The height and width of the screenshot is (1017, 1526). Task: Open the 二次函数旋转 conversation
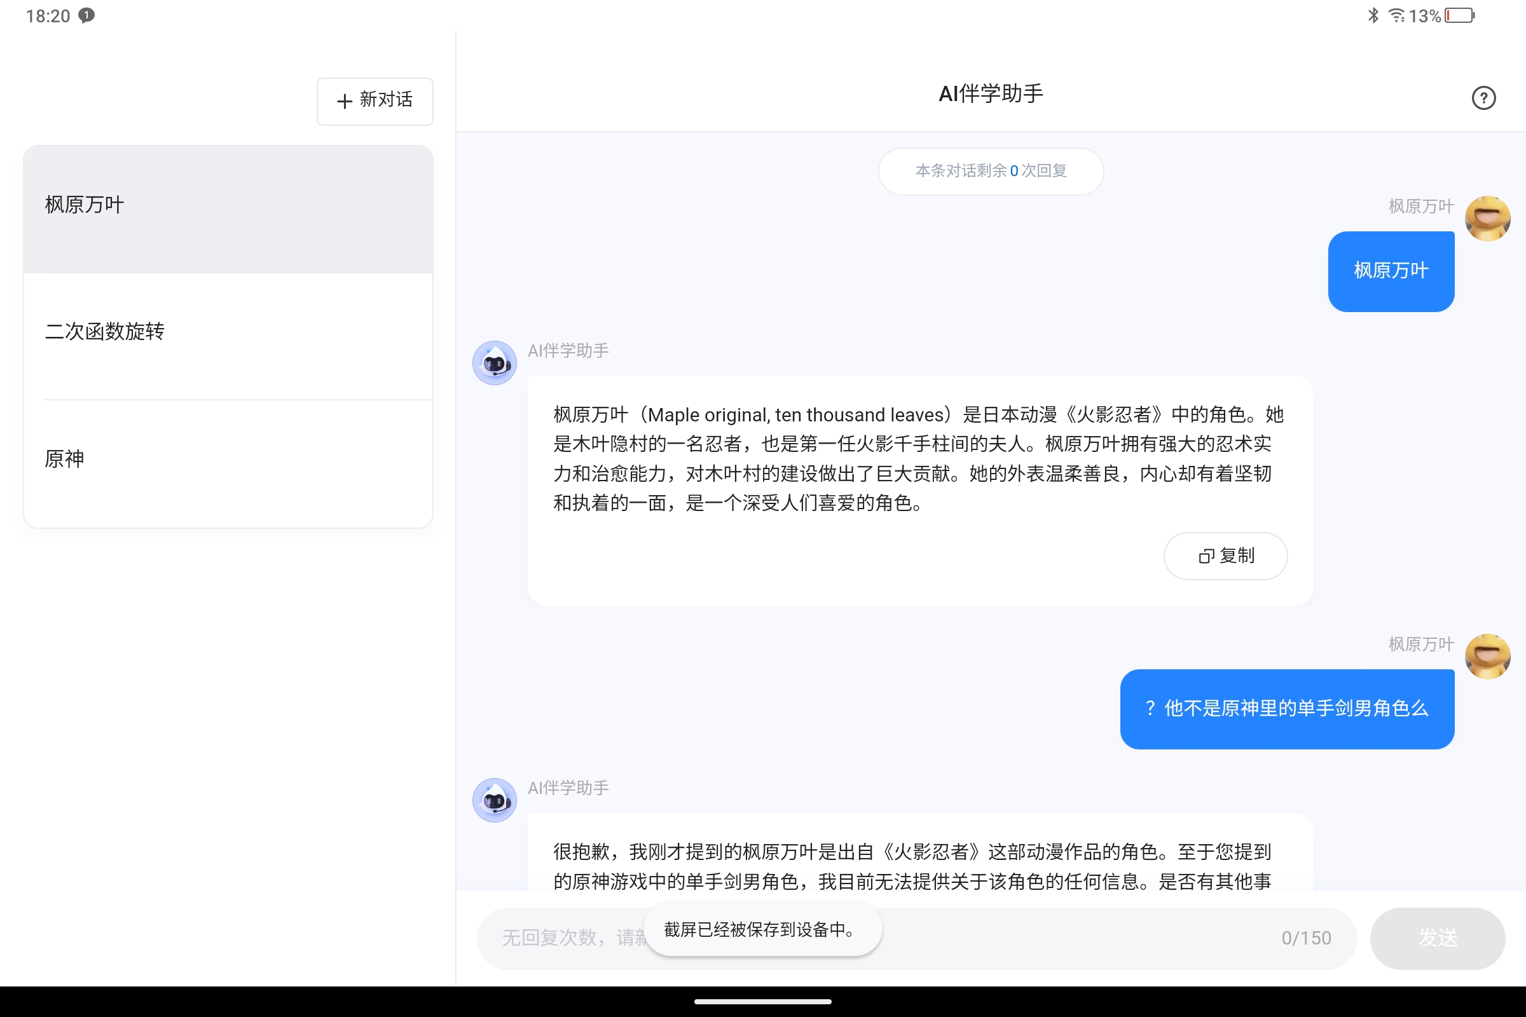coord(228,336)
